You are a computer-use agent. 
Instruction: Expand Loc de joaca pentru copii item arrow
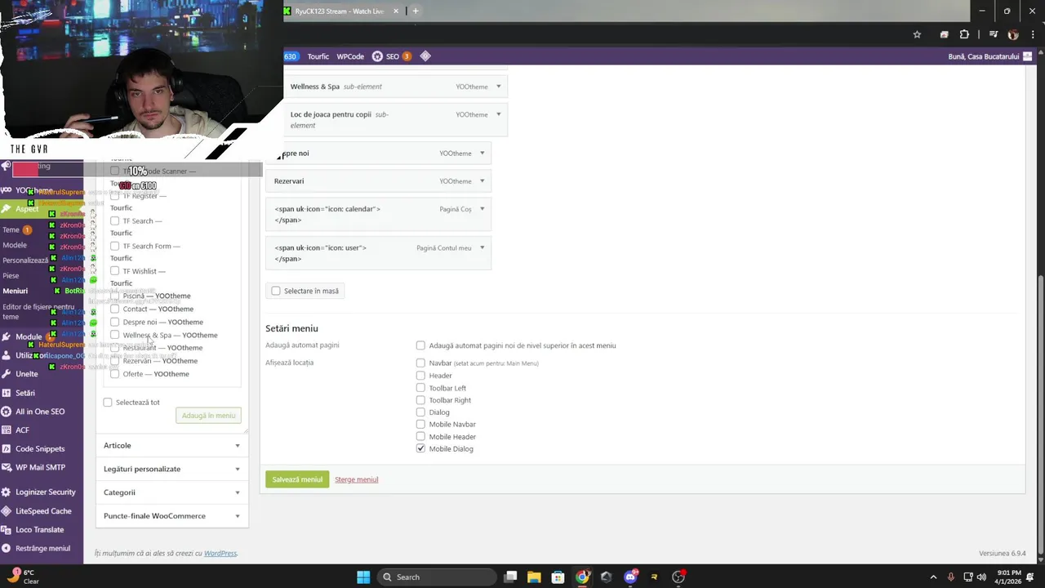point(498,114)
